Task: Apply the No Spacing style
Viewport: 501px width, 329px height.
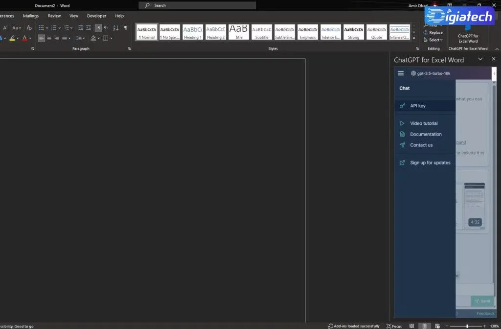Action: [170, 32]
